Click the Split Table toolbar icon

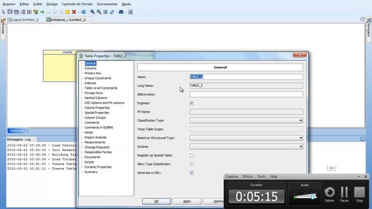[x=23, y=12]
